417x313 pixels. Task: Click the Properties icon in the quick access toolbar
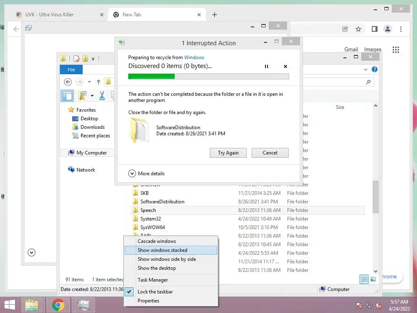pyautogui.click(x=77, y=59)
